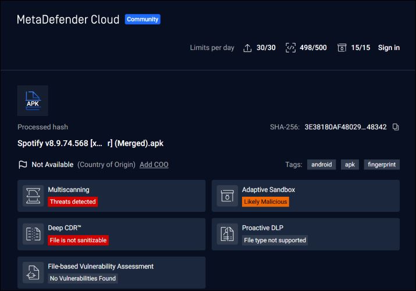Click the SHA-256 hash value 3E38180AF48029...48342
Screen dimensions: 416x291
coord(346,127)
